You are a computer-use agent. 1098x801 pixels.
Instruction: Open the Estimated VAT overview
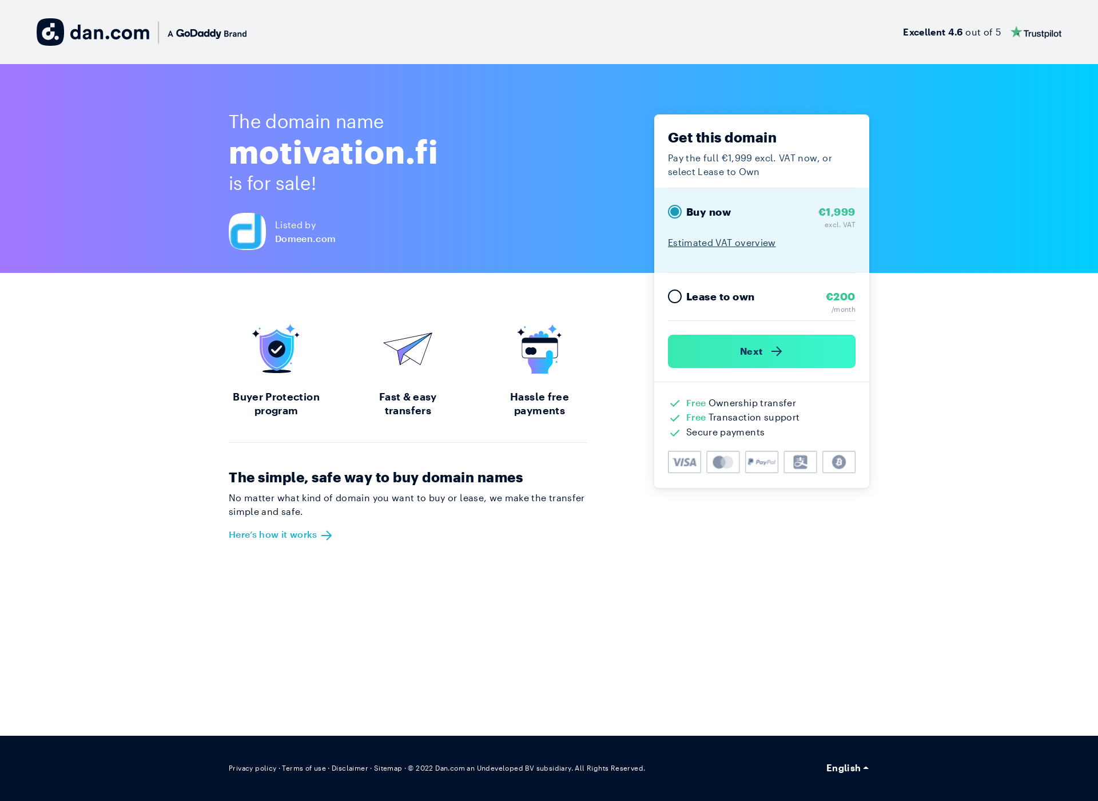721,242
